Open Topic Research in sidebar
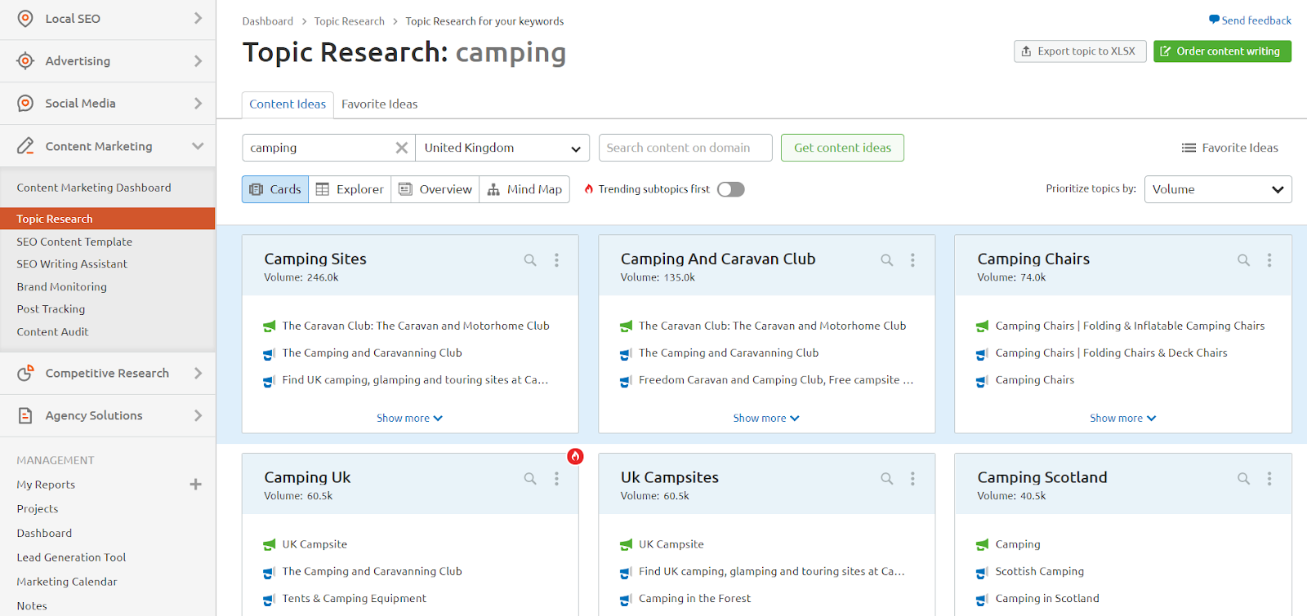 108,219
